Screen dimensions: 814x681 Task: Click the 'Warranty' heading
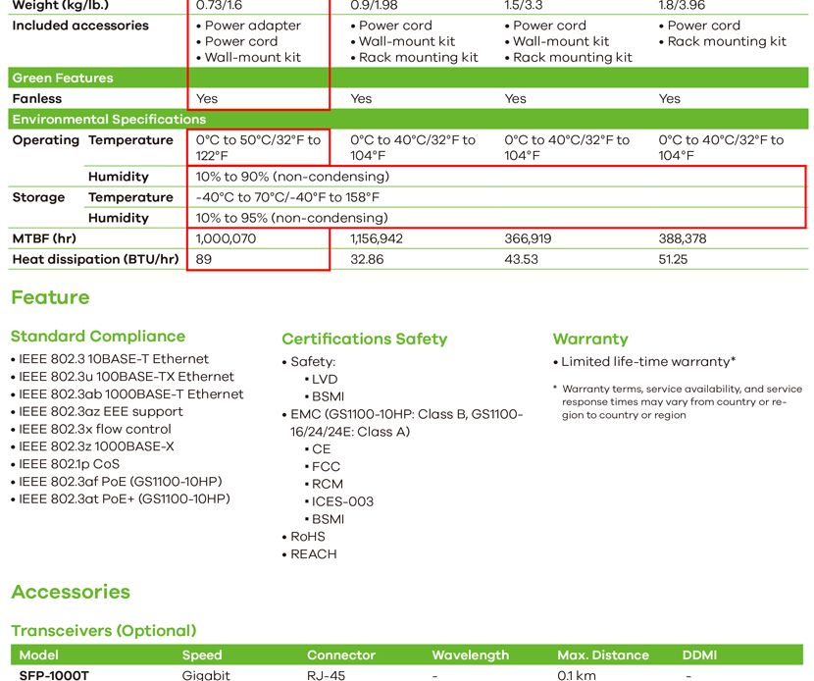(x=590, y=340)
